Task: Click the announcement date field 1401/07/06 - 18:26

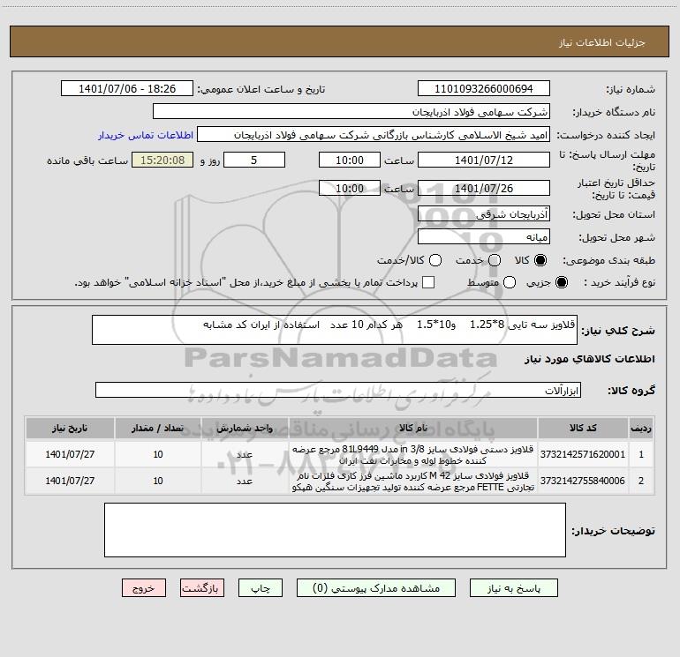Action: click(127, 88)
